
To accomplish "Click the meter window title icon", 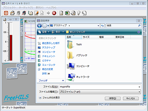I will coord(5,19).
